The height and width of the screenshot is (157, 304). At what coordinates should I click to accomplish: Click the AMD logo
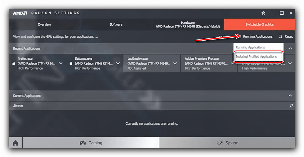(20, 13)
